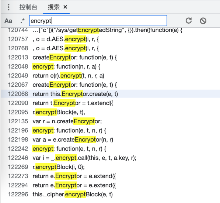Viewport: 220px width, 203px height.
Task: Open result line 122273 e.Encryptor = e.extend
Action: 110,176
